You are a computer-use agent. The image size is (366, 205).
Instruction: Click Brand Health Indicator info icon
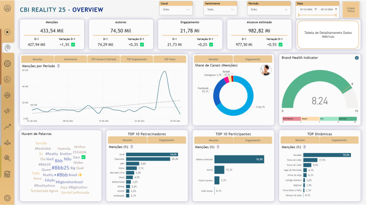357,58
